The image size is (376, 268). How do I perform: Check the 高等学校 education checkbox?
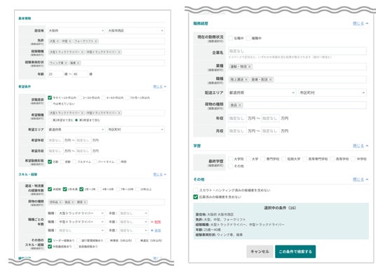333,159
